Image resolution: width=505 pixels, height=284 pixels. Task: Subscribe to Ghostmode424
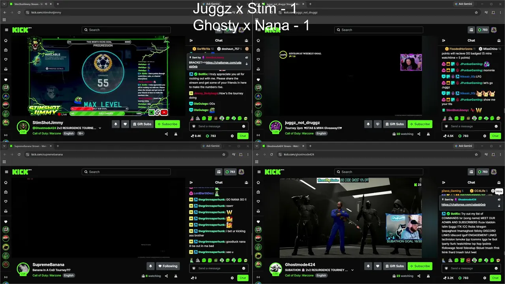[x=420, y=266]
